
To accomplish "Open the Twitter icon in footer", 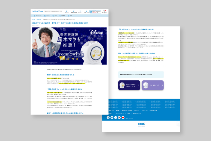I will [x=112, y=117].
